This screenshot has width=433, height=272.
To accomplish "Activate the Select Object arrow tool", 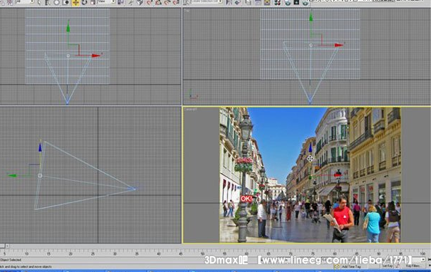I will pos(39,3).
